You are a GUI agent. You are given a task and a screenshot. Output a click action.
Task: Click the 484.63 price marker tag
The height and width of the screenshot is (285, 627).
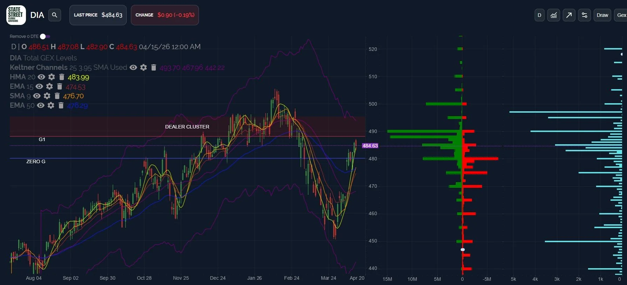tap(370, 146)
